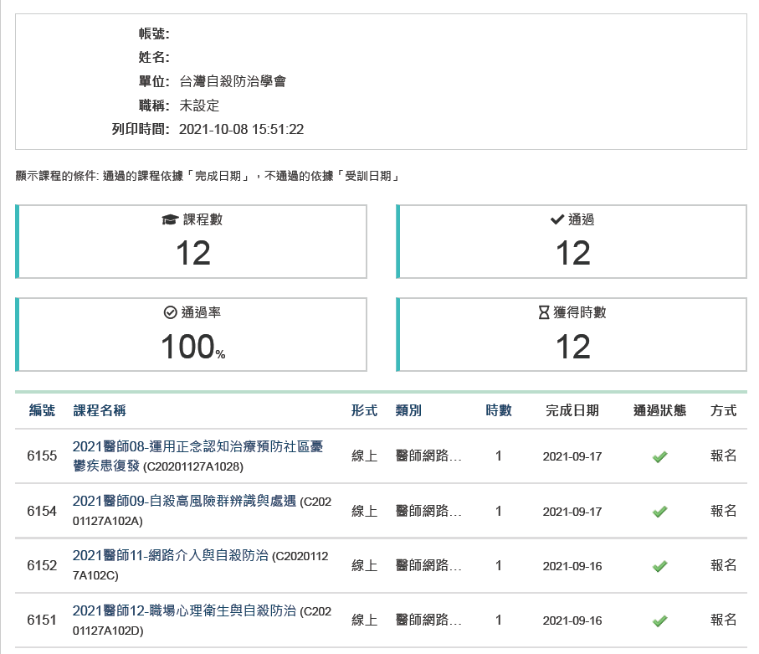Click the circled check icon beside 通過率
Viewport: 759px width, 654px height.
coord(171,312)
